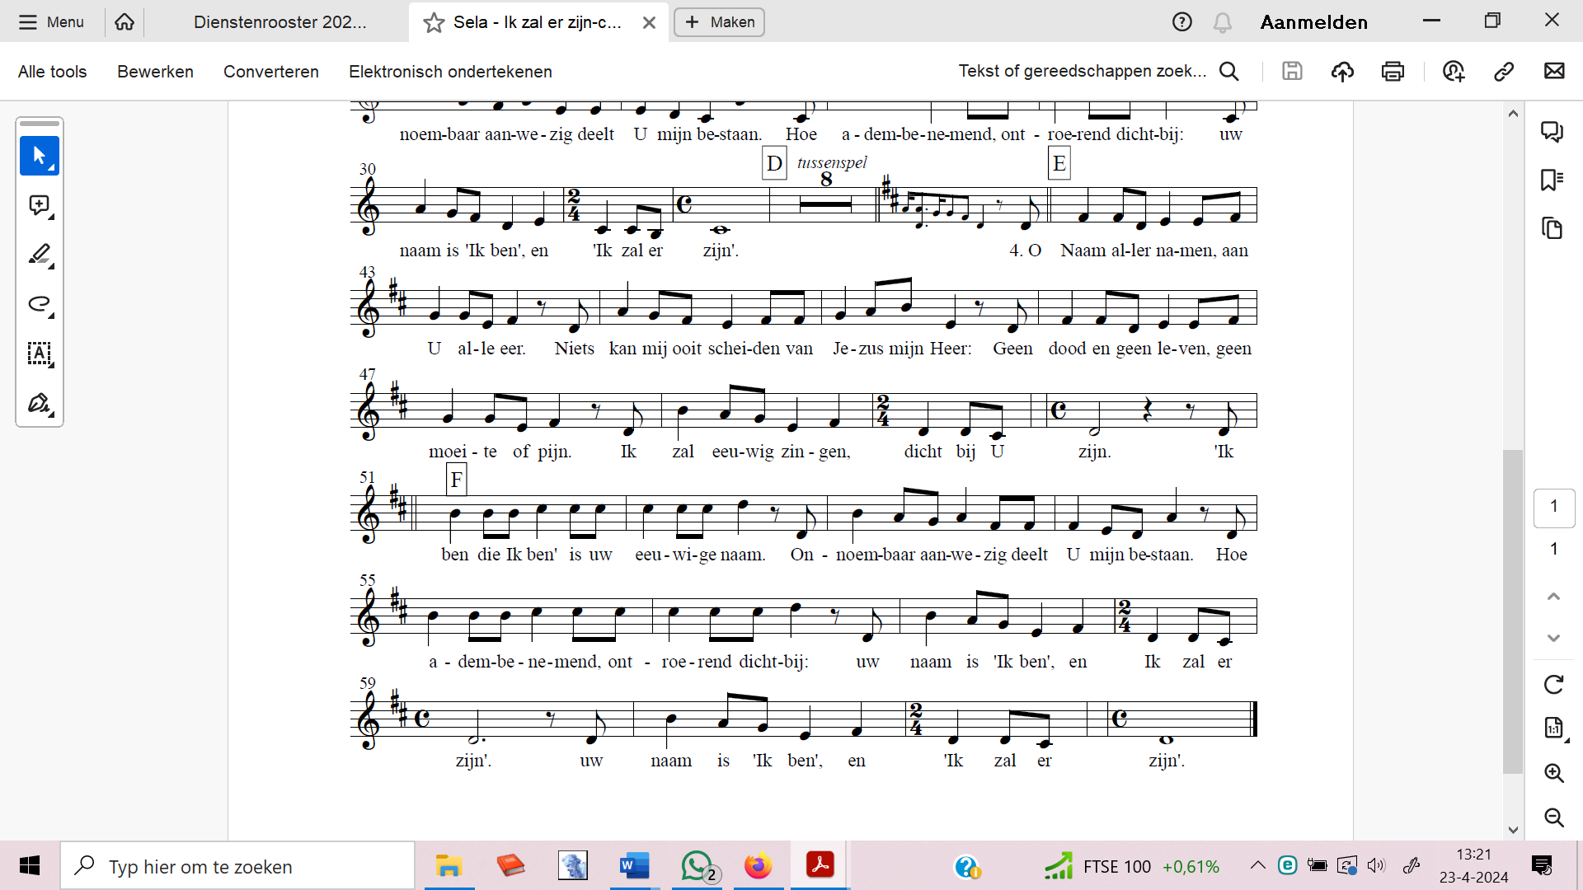This screenshot has height=890, width=1583.
Task: Open File Explorer from the taskbar
Action: [x=449, y=866]
